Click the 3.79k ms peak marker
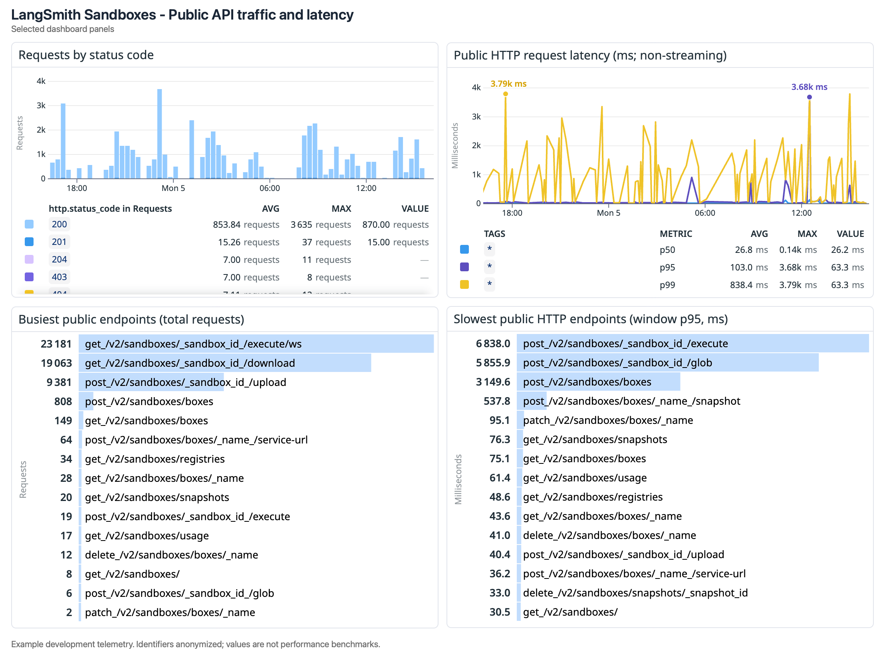The width and height of the screenshot is (885, 660). point(506,94)
